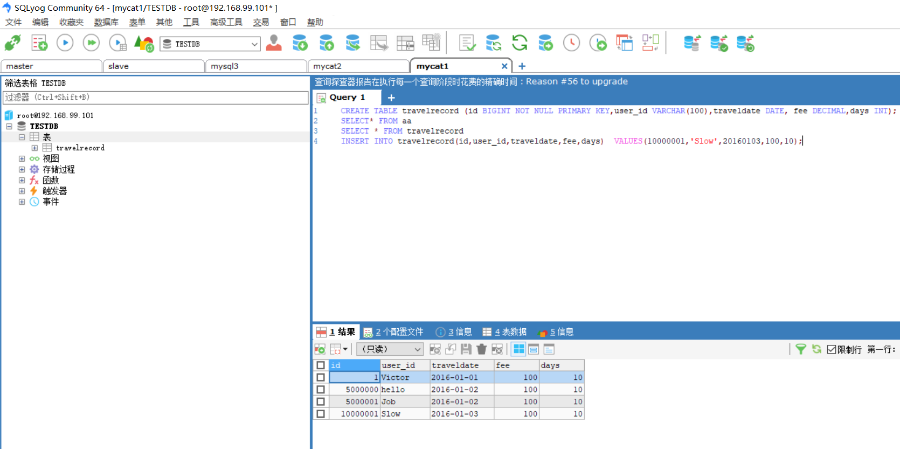900x449 pixels.
Task: Click the table filter input field
Action: [x=155, y=98]
